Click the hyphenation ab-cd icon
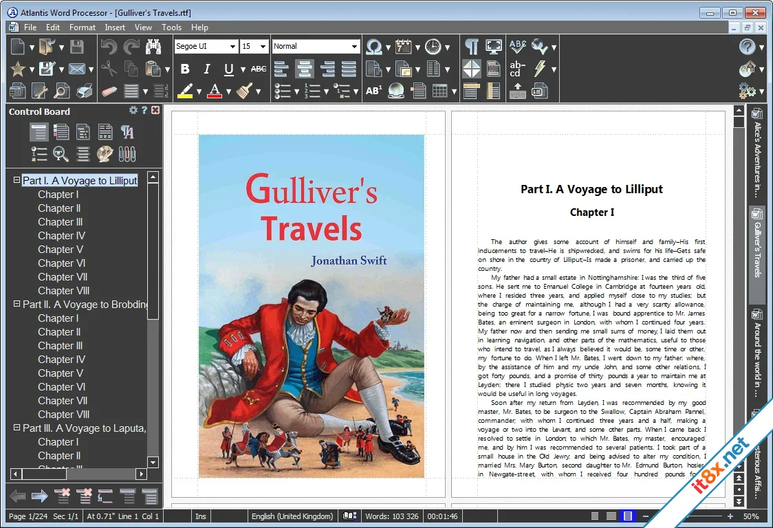 (518, 69)
